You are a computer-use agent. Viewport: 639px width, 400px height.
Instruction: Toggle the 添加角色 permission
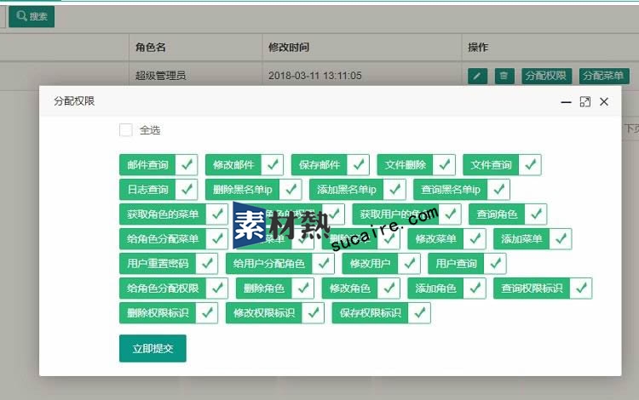[446, 289]
